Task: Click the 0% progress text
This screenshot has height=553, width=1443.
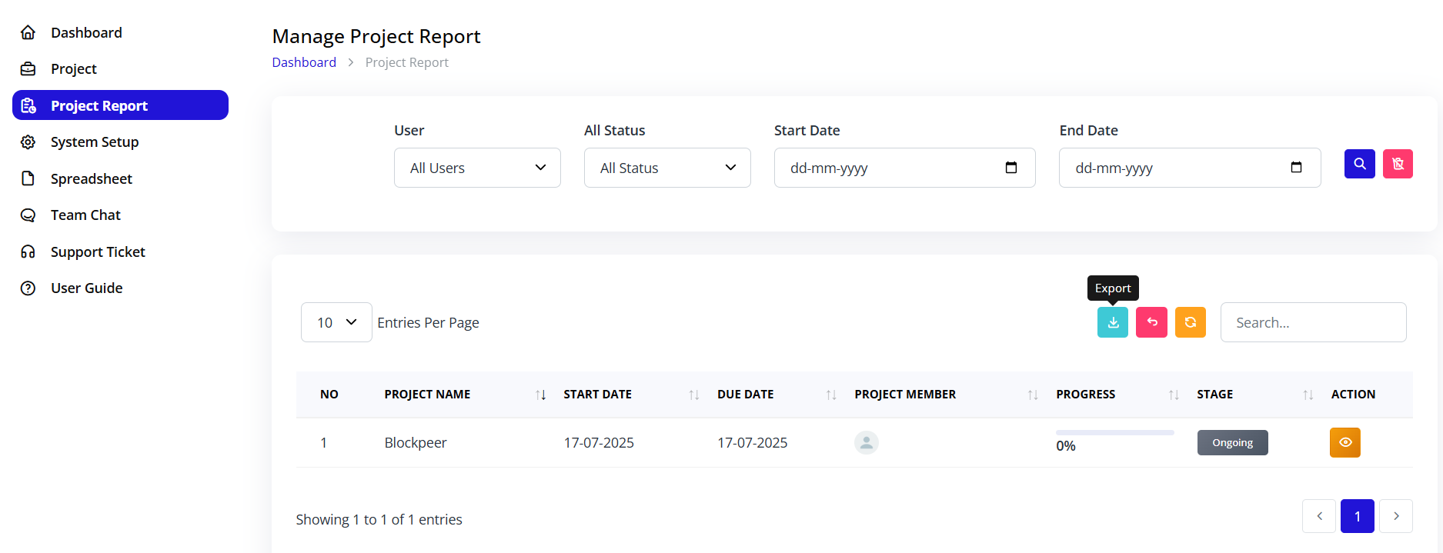Action: [x=1066, y=446]
